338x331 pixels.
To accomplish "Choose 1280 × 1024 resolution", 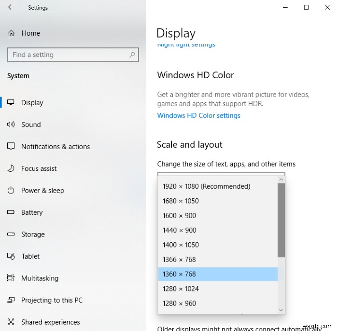I will [x=218, y=289].
